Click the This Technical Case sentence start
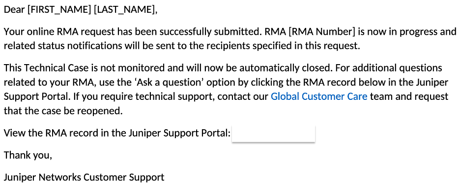This screenshot has width=460, height=186. [46, 68]
